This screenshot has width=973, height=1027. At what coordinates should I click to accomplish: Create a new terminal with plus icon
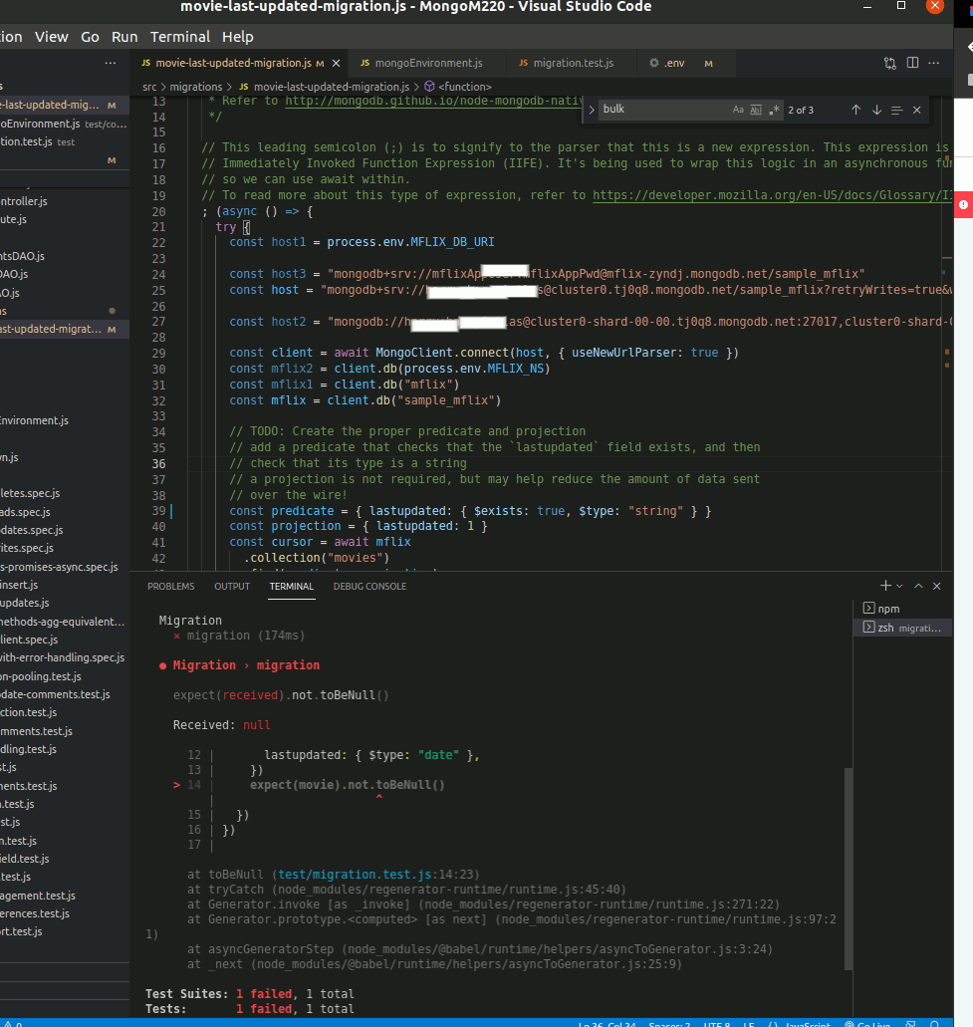click(884, 586)
